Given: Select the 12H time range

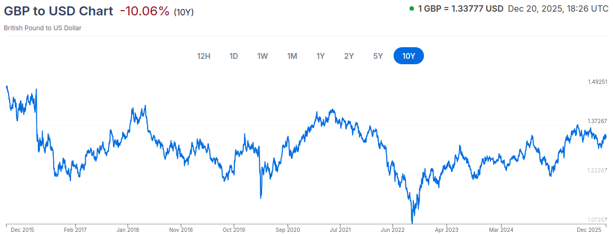Looking at the screenshot, I should [x=203, y=56].
